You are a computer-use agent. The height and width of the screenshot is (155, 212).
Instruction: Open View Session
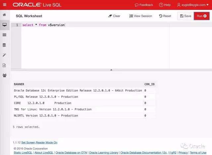click(140, 16)
